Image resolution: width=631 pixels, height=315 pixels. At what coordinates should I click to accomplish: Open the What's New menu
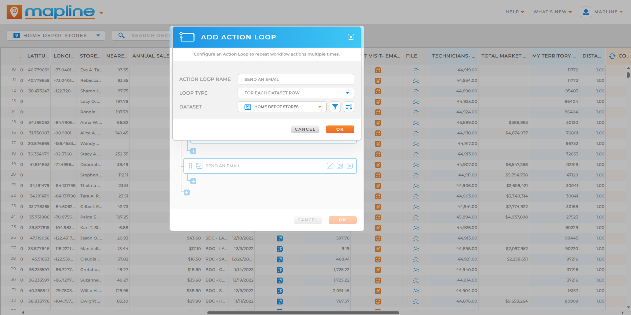(x=552, y=12)
